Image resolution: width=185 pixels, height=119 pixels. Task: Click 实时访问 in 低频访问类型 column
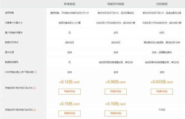click(116, 43)
